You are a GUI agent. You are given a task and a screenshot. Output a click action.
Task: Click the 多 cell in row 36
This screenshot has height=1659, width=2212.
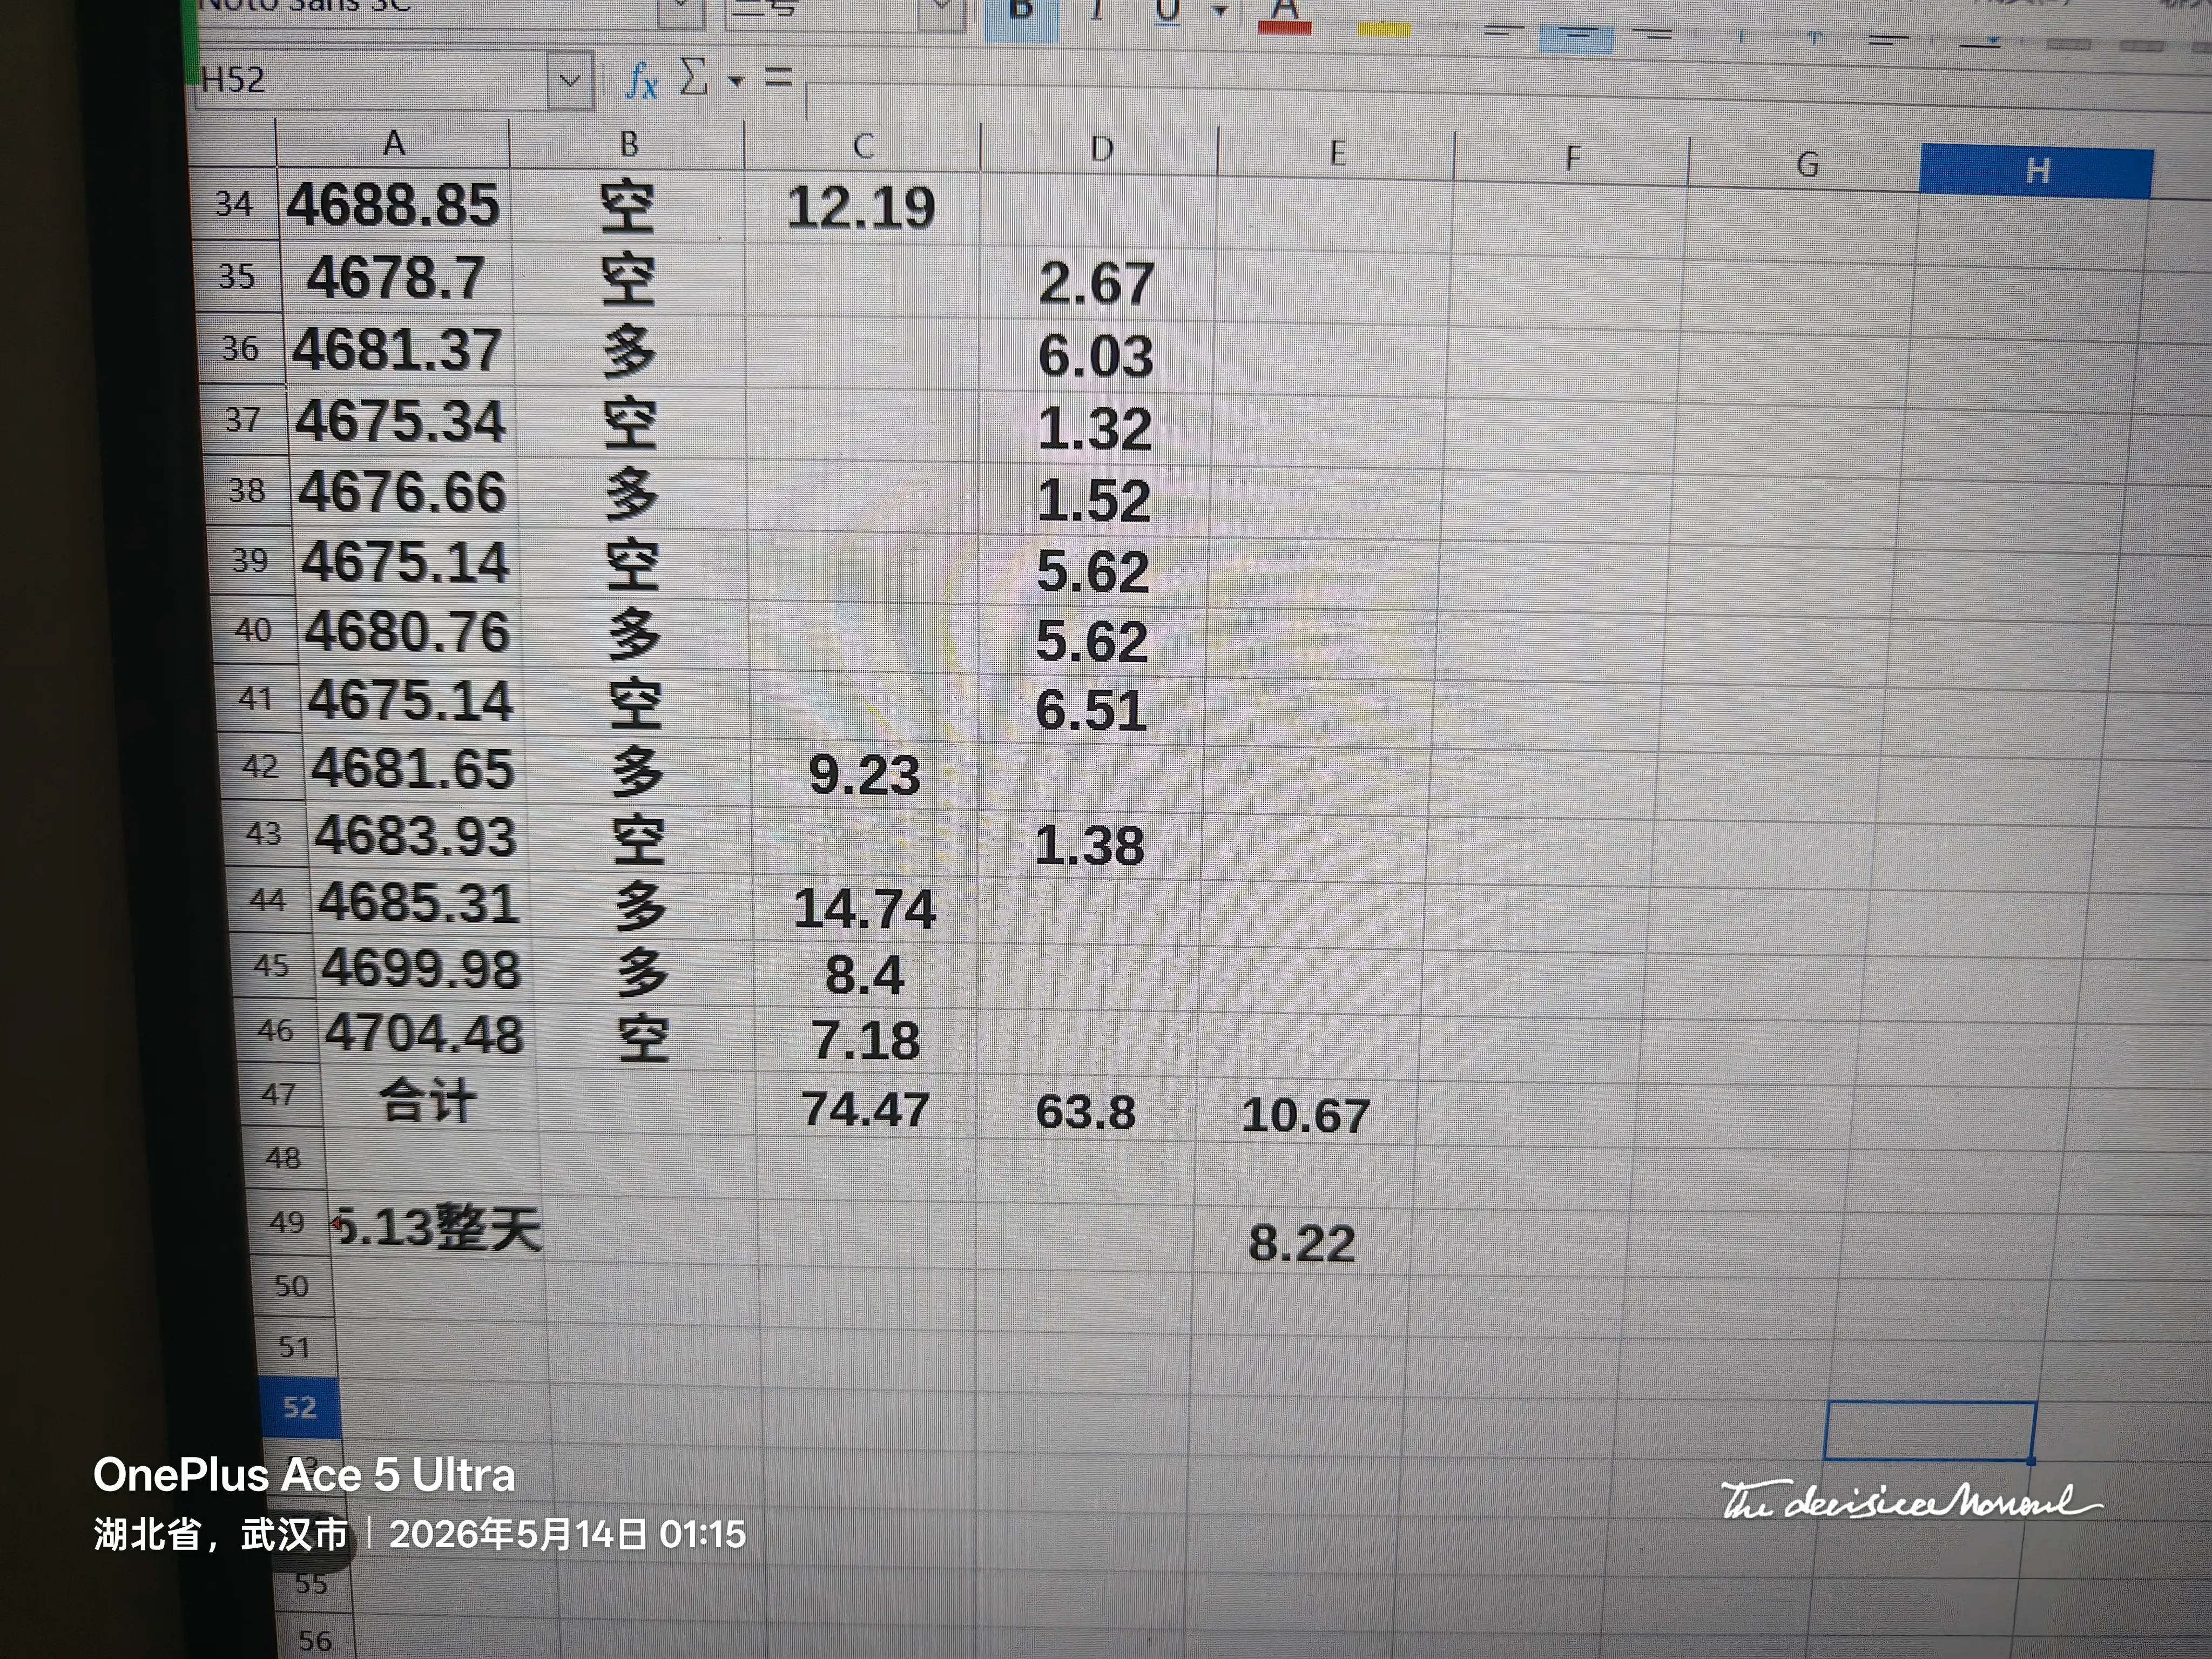[x=630, y=352]
